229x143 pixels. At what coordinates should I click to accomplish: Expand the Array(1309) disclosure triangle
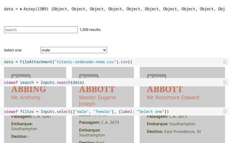[x=21, y=9]
